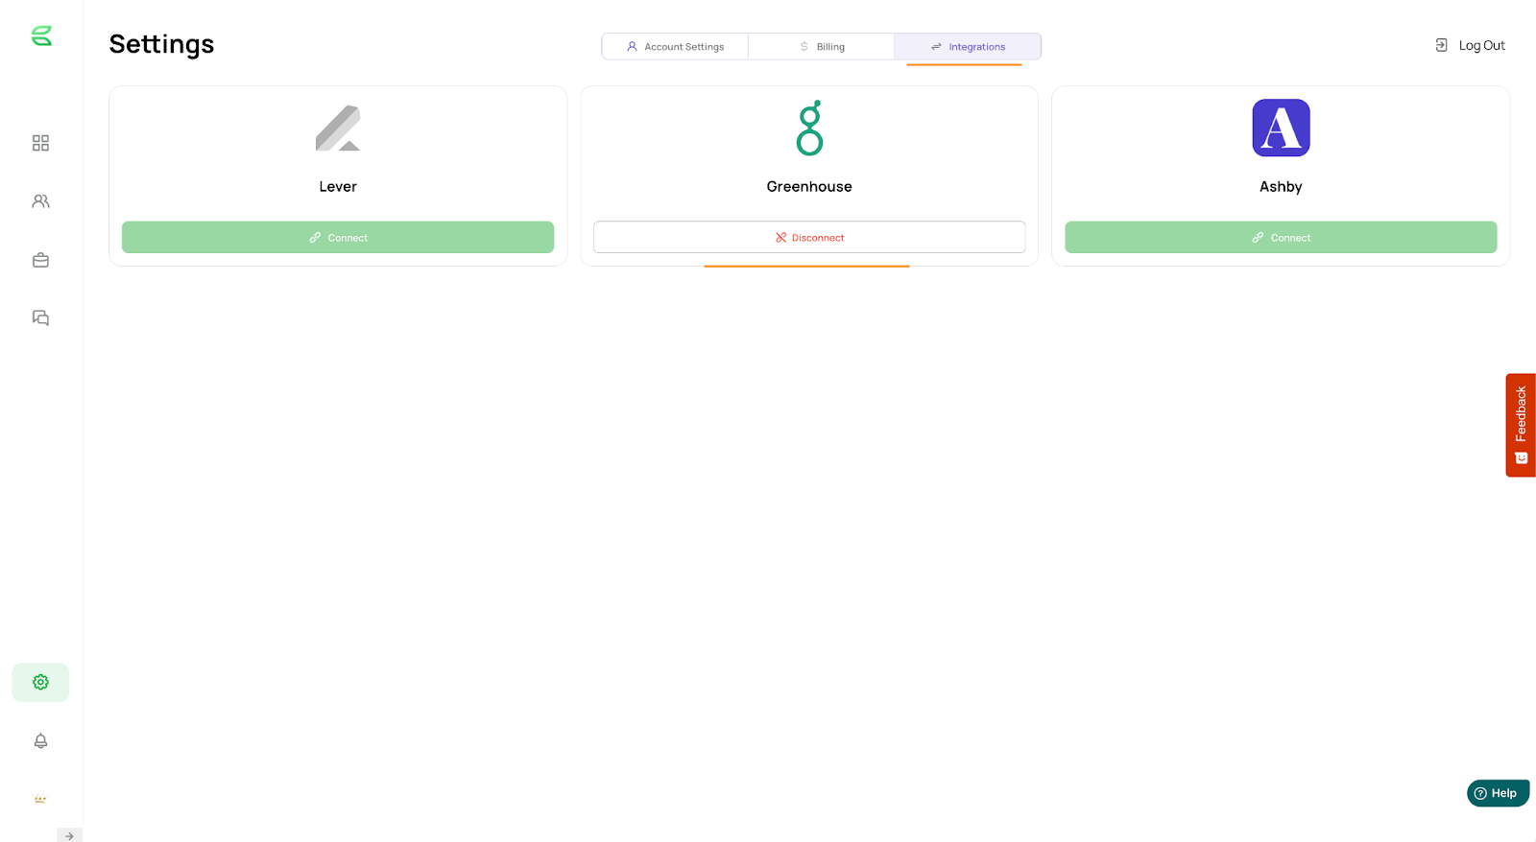The image size is (1536, 842).
Task: Click the Log Out door icon
Action: (x=1441, y=45)
